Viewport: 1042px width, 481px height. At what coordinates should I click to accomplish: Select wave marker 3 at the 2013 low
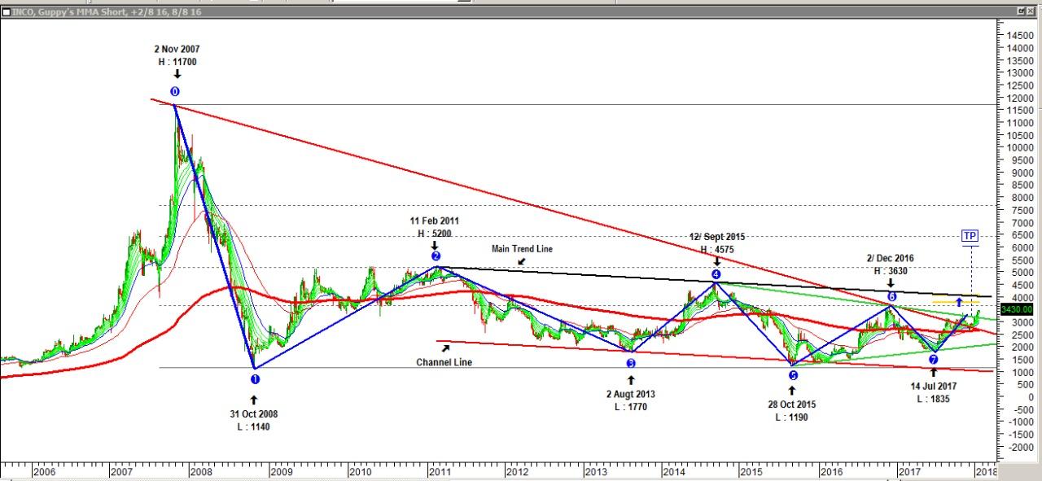pyautogui.click(x=631, y=363)
